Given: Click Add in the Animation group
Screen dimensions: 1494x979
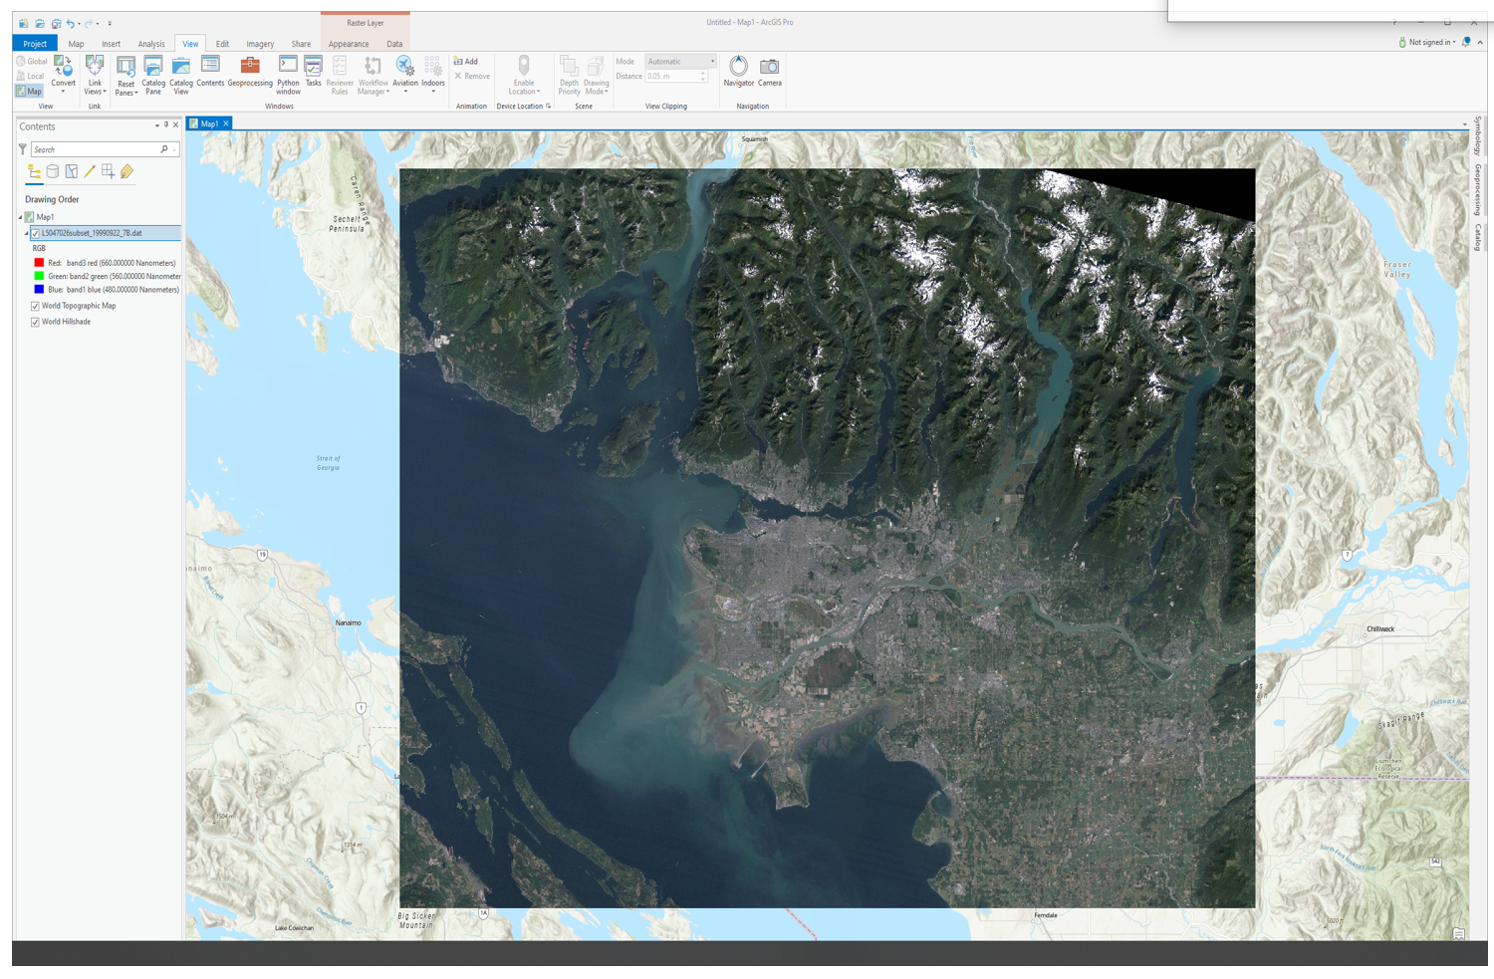Looking at the screenshot, I should (466, 62).
